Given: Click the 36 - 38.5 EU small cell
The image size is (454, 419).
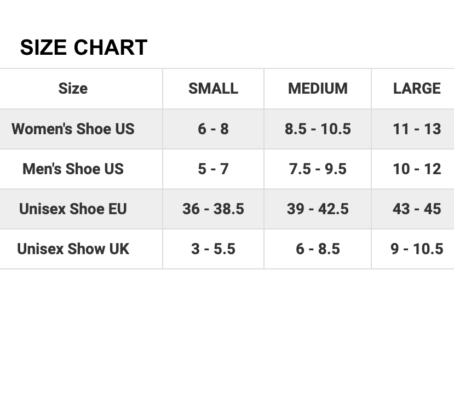Looking at the screenshot, I should coord(214,209).
